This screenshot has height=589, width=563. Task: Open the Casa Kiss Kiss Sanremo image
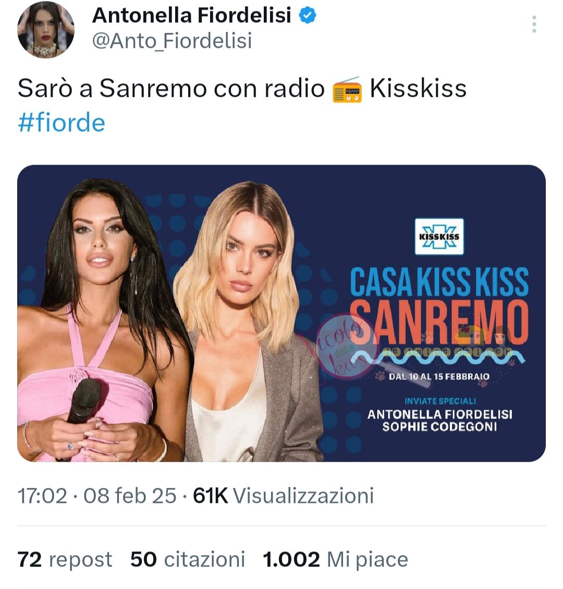click(x=281, y=313)
